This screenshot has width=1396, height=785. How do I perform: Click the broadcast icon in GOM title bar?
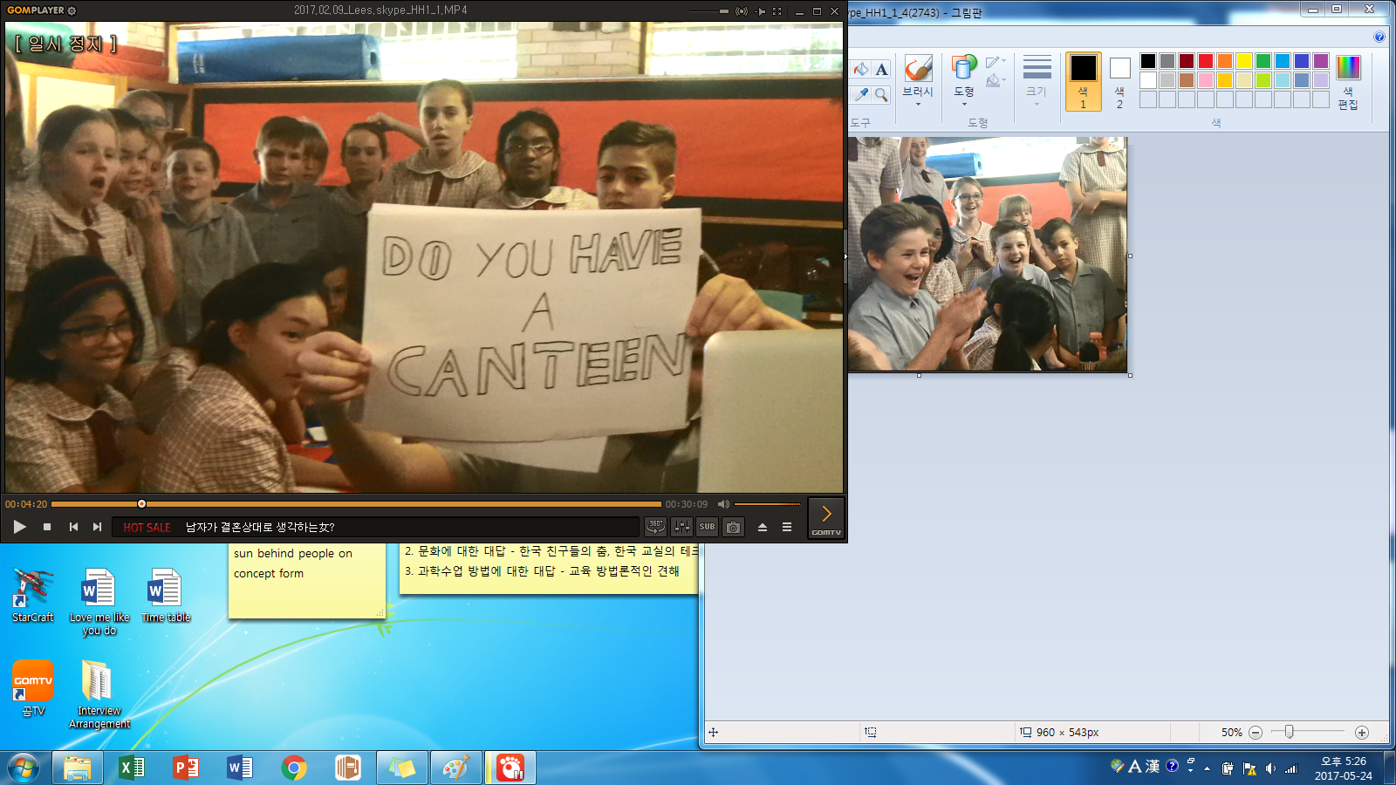click(742, 11)
